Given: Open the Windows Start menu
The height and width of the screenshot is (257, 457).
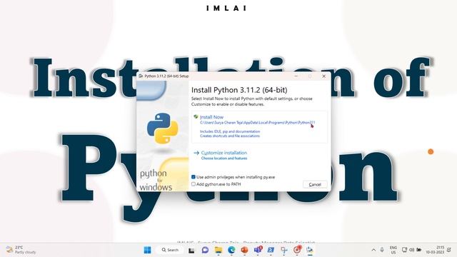Looking at the screenshot, I should click(x=148, y=250).
